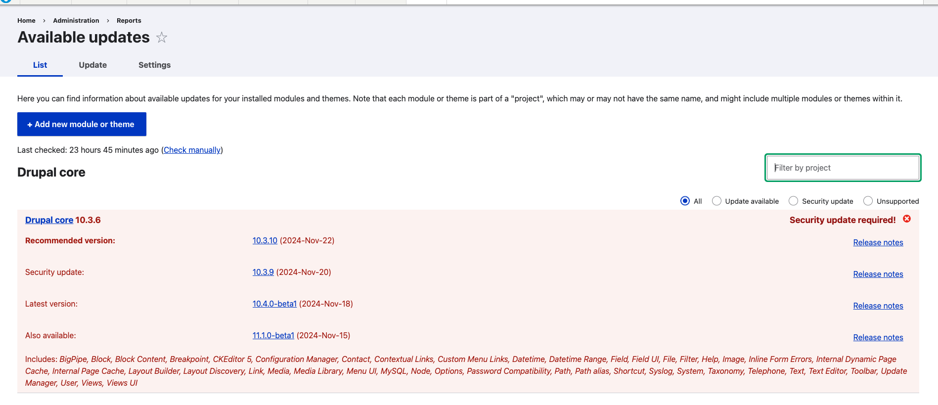Click the red security error icon
938x405 pixels.
coord(907,219)
